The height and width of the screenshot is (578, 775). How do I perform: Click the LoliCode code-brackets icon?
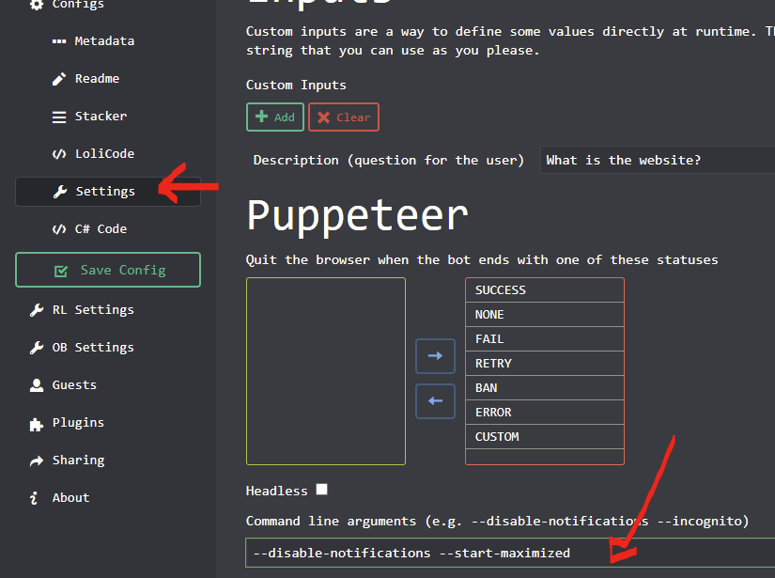tap(59, 154)
